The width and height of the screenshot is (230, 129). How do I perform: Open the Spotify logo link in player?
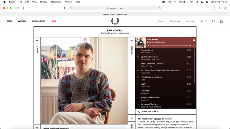pyautogui.click(x=194, y=40)
